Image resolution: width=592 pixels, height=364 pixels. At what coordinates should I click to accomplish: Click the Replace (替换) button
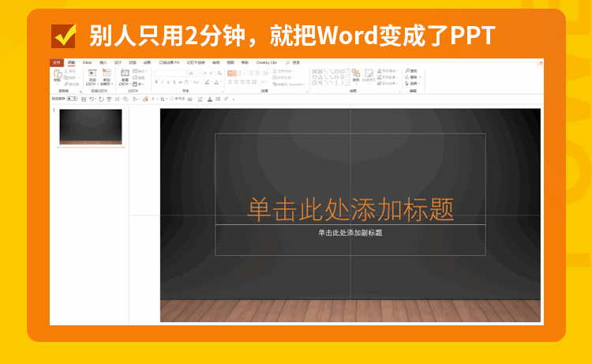tap(412, 77)
